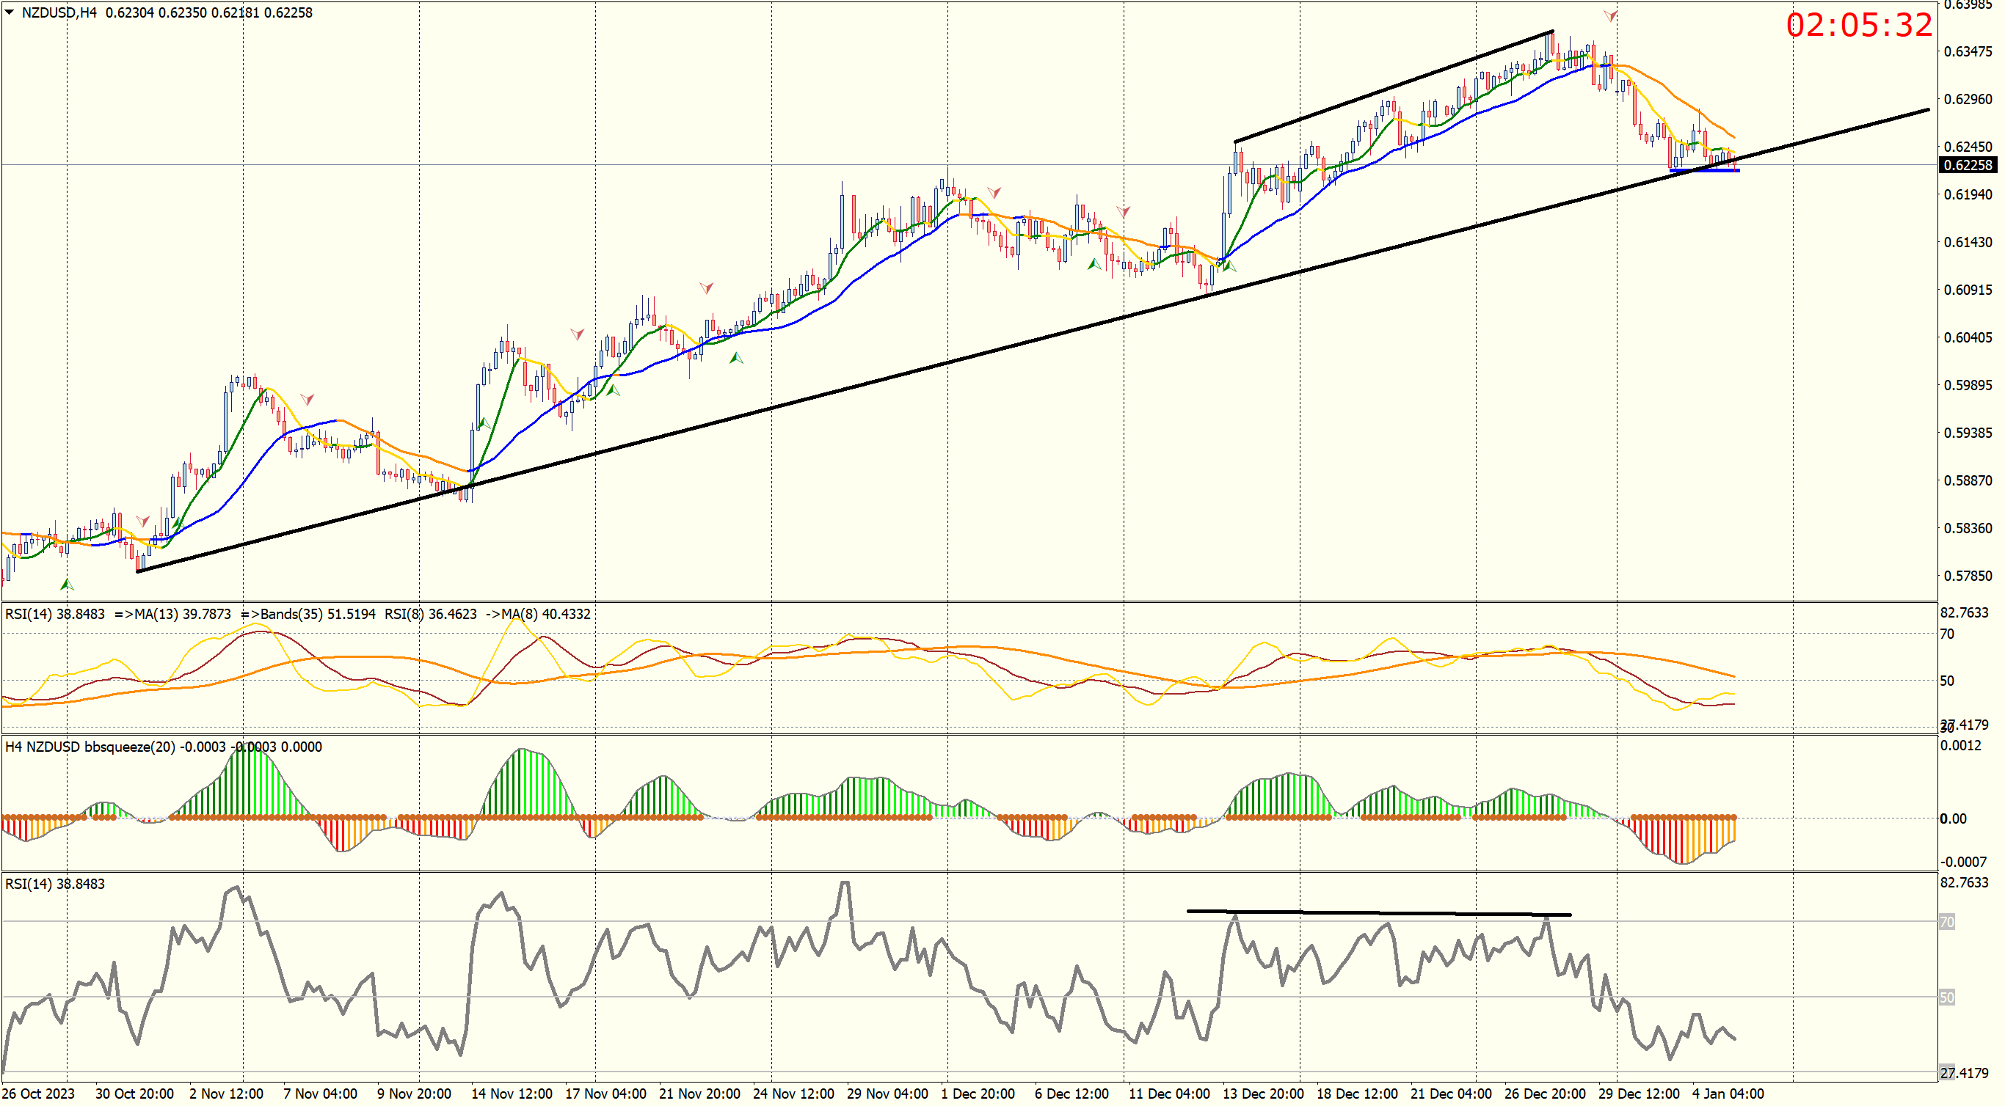The width and height of the screenshot is (2005, 1106).
Task: Click the red countdown timer 02:05:32
Action: tap(1859, 26)
